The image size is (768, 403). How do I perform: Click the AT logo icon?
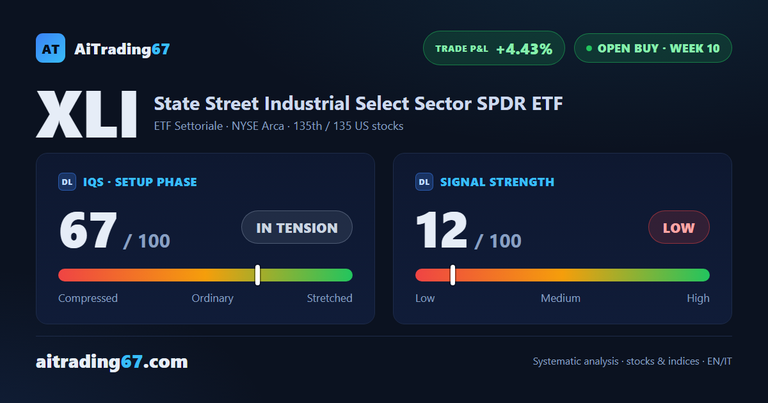click(51, 48)
